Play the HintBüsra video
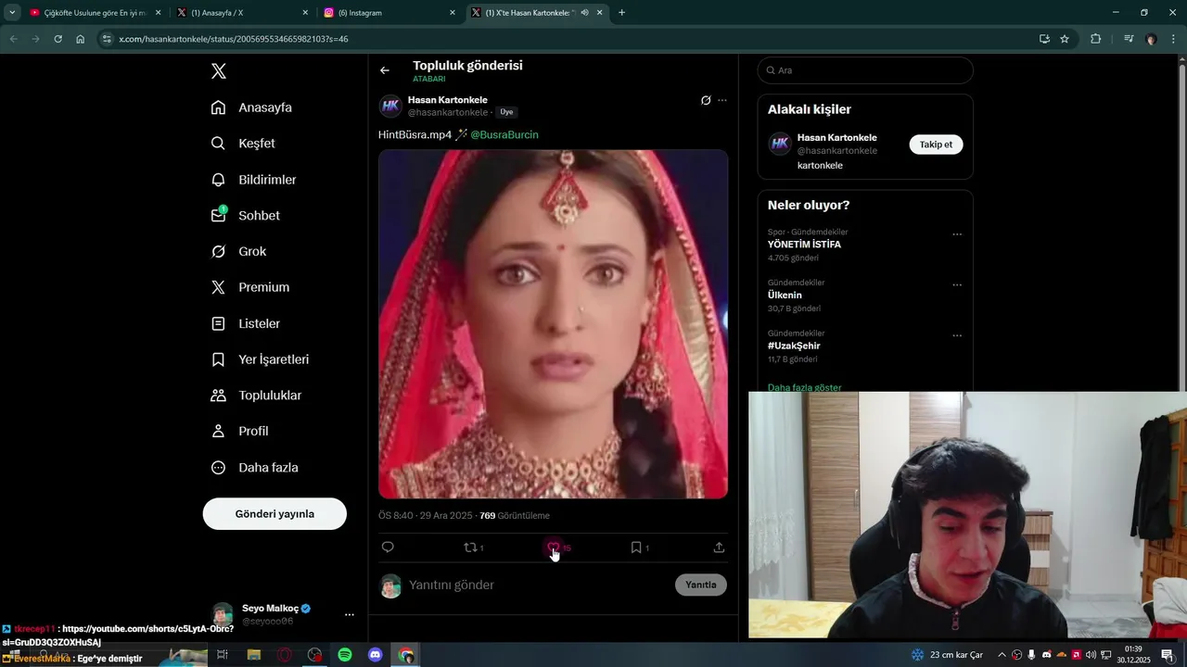1187x667 pixels. tap(553, 324)
